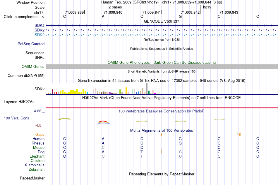Select the Human species row label

(x=38, y=139)
